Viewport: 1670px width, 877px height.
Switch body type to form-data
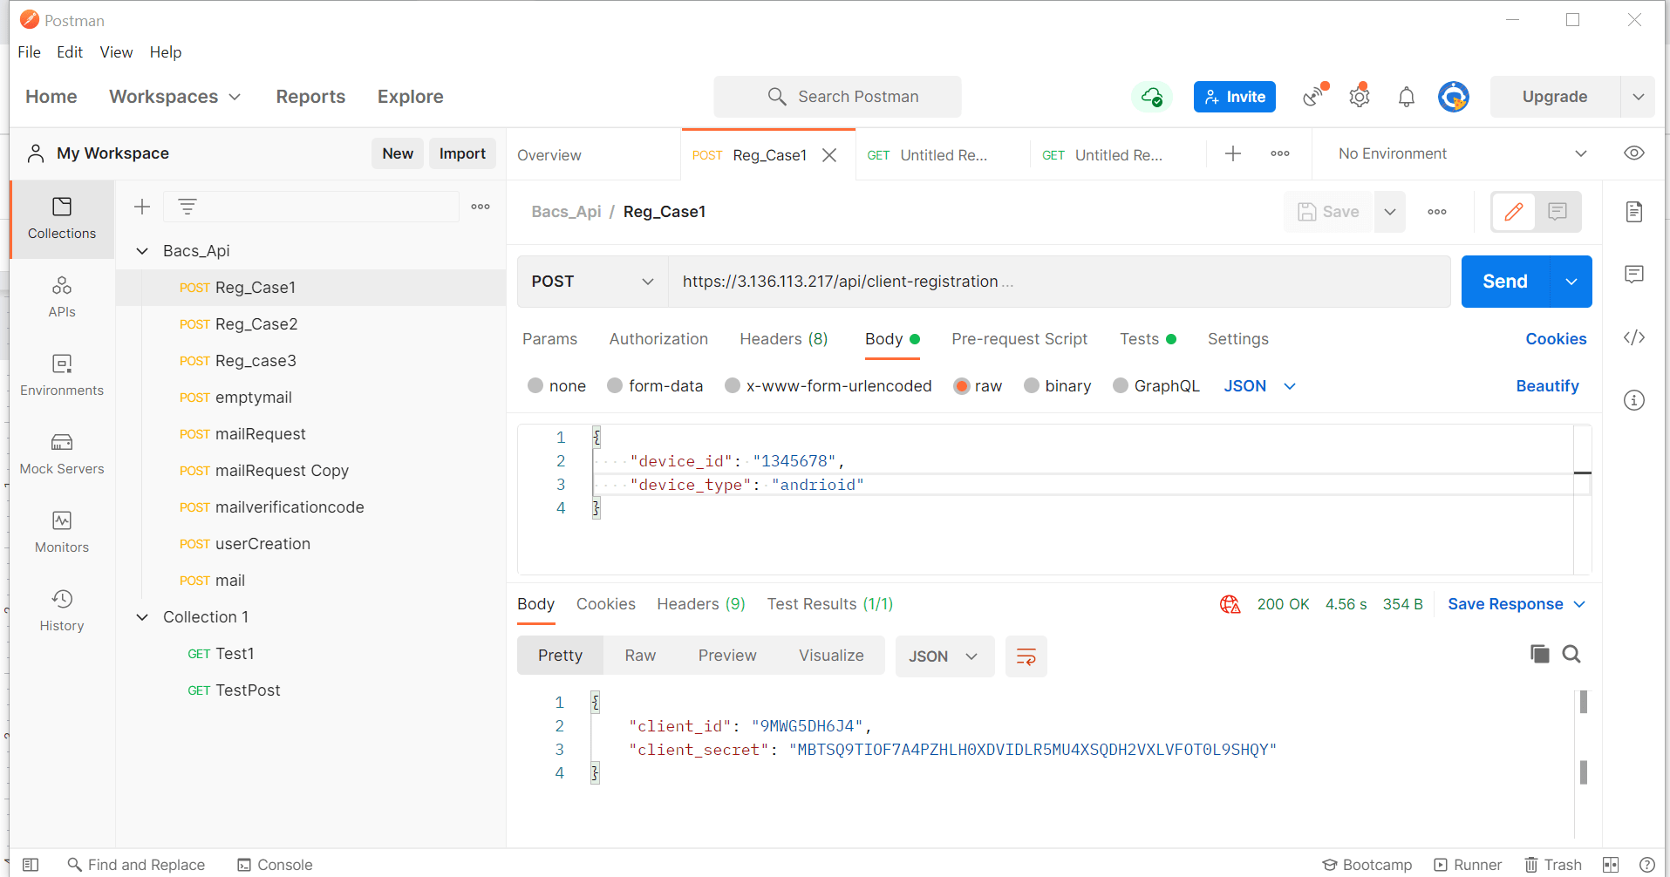click(655, 385)
